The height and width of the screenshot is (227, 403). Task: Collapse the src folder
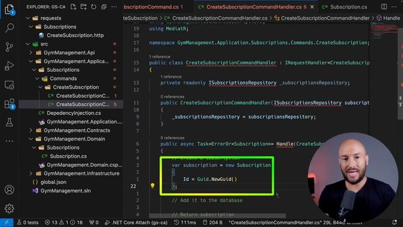point(44,44)
